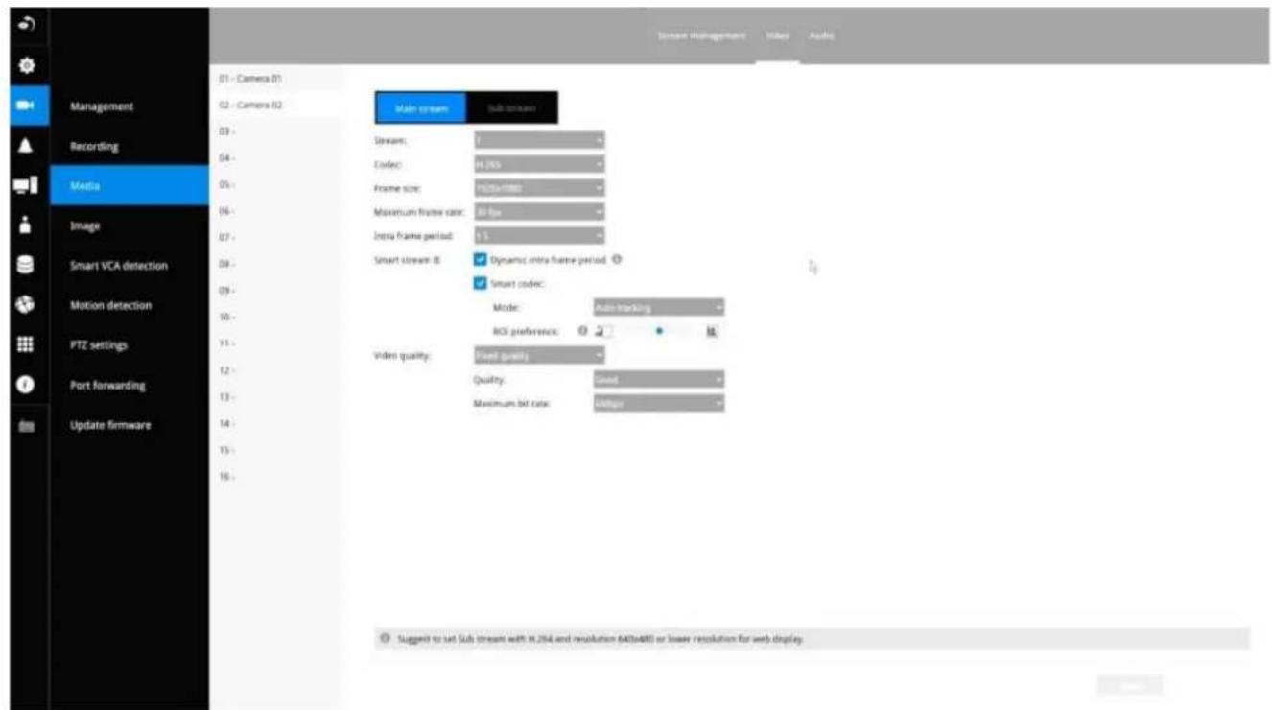Open the Audio top tab
This screenshot has width=1272, height=710.
(821, 35)
